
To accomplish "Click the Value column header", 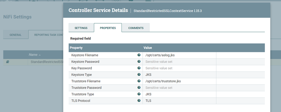I will click(x=148, y=48).
